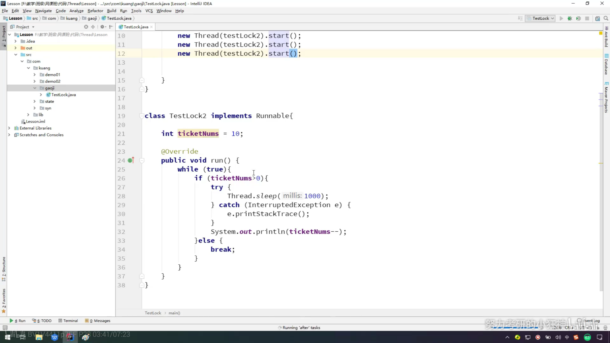Open the TestLock run configuration dropdown

[540, 18]
